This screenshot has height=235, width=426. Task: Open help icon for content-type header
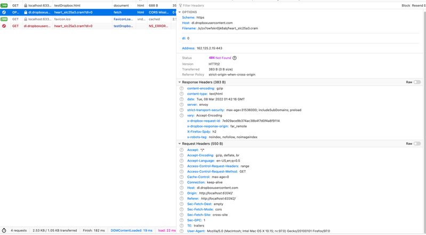181,94
